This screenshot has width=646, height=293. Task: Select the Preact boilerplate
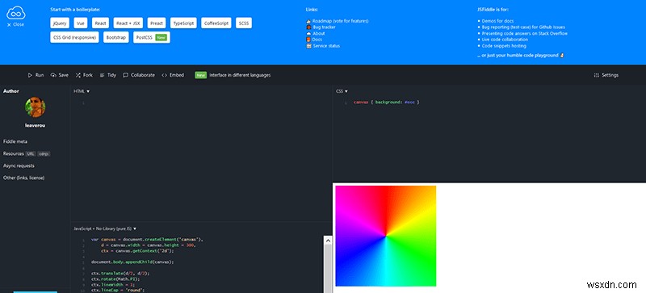pos(156,23)
